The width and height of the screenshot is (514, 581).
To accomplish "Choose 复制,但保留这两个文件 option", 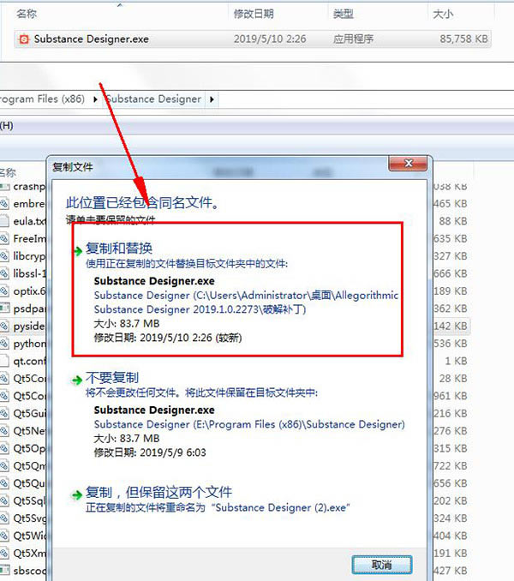I will (x=158, y=493).
